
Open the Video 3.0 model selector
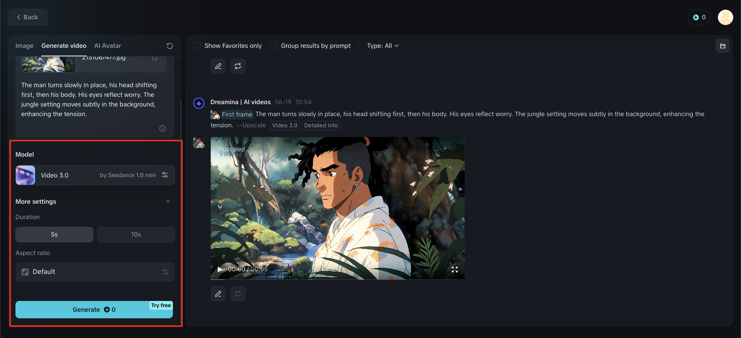tap(95, 175)
